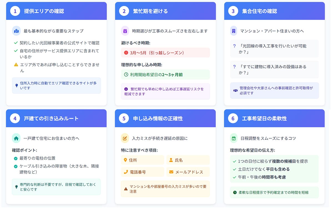The image size is (333, 208).
Task: Click the edit pencil icon beside 入力ミスが手続き遅延の原因に
Action: [x=125, y=138]
